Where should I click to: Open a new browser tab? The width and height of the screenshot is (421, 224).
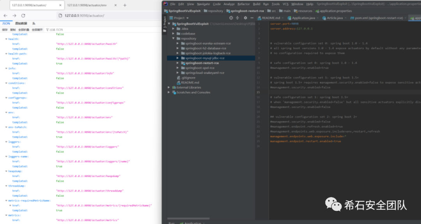point(125,5)
